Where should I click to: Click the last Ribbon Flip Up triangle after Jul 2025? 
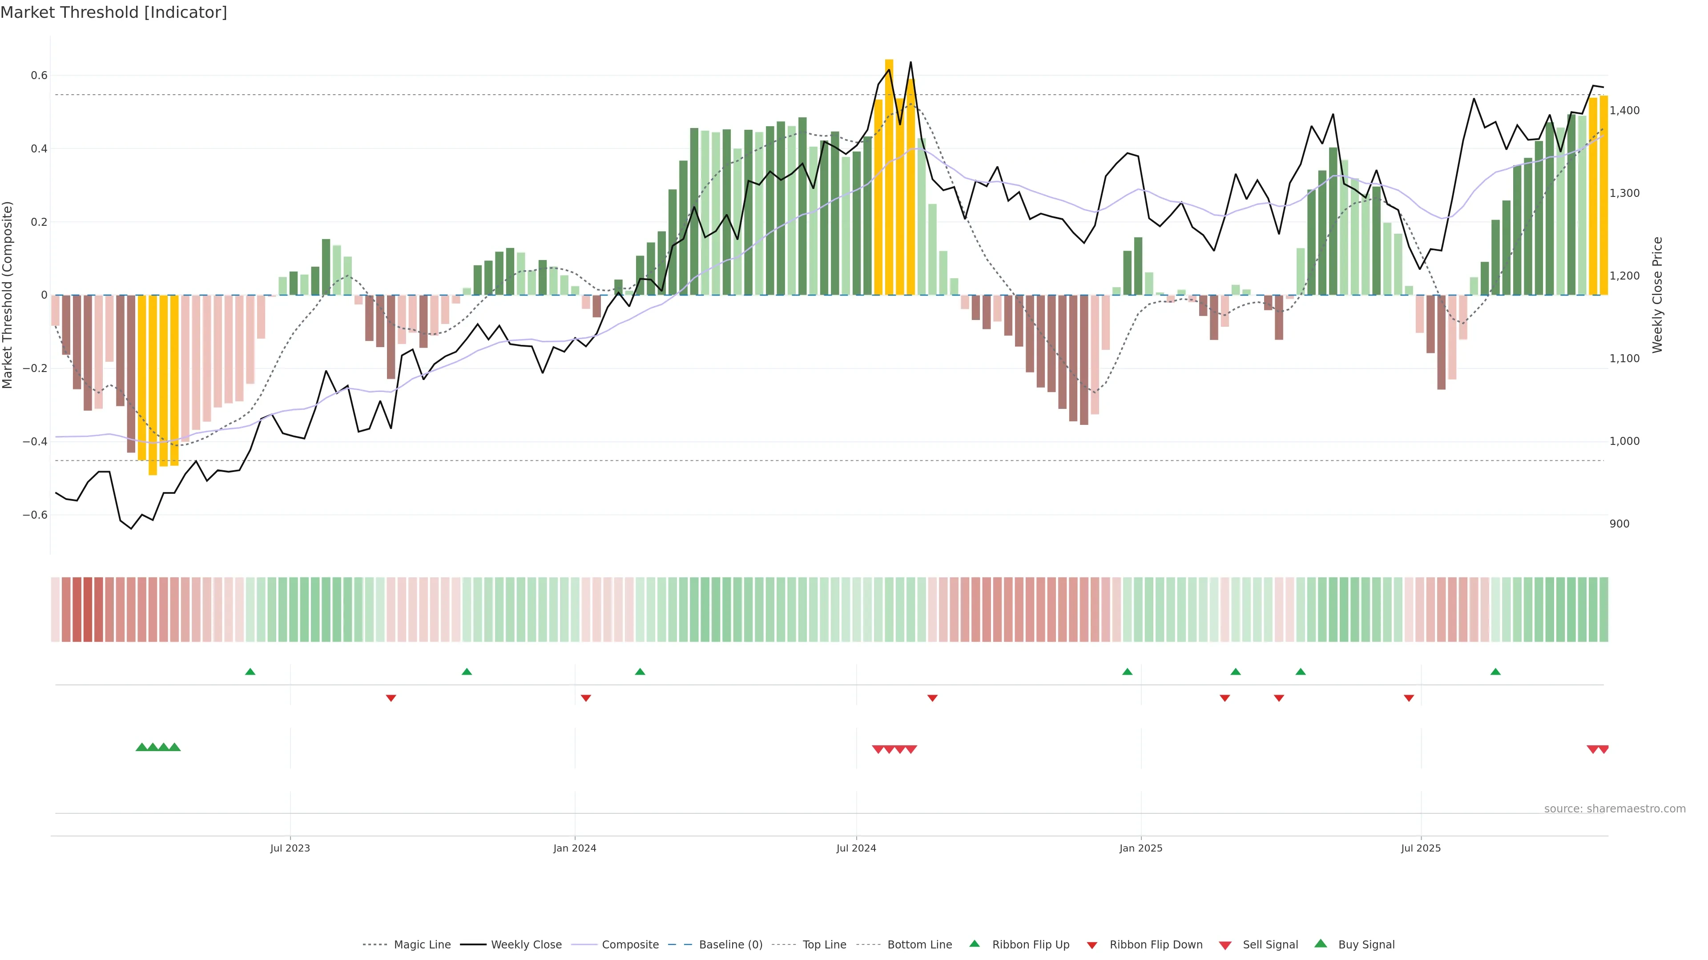tap(1495, 672)
